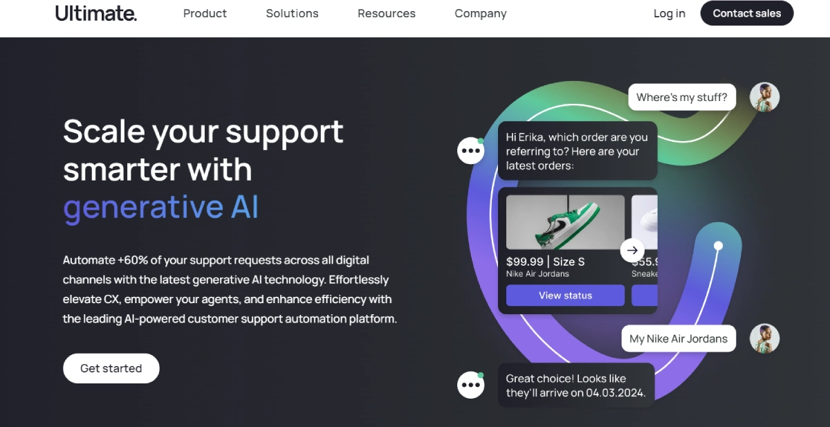Click View status for Nike Air Jordans
This screenshot has height=427, width=830.
pos(566,296)
